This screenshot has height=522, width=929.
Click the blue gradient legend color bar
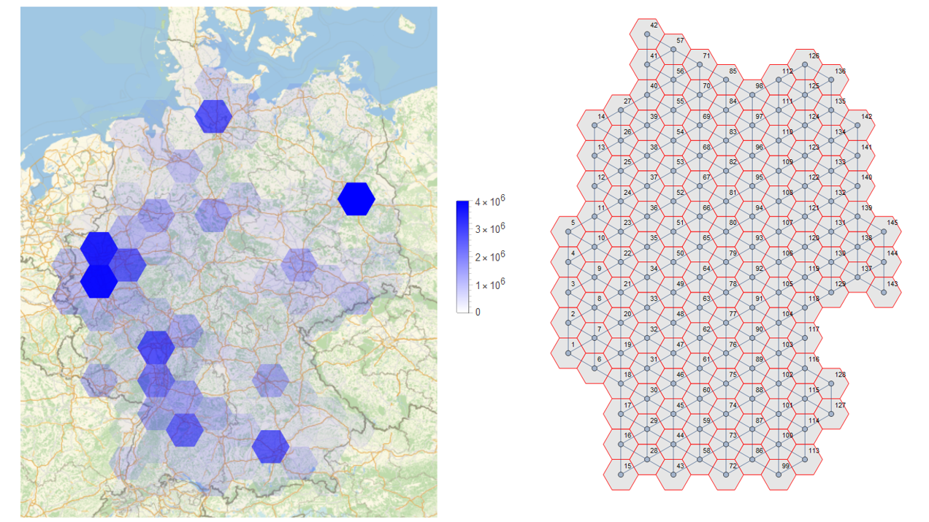pos(462,256)
